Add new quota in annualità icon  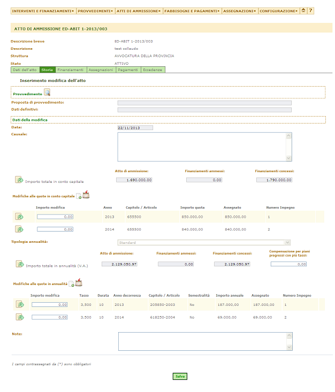click(72, 284)
